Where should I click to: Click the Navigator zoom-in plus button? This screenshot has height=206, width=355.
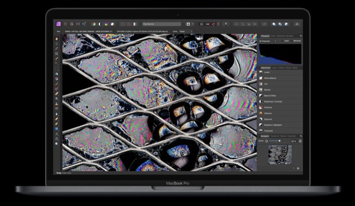pos(300,141)
